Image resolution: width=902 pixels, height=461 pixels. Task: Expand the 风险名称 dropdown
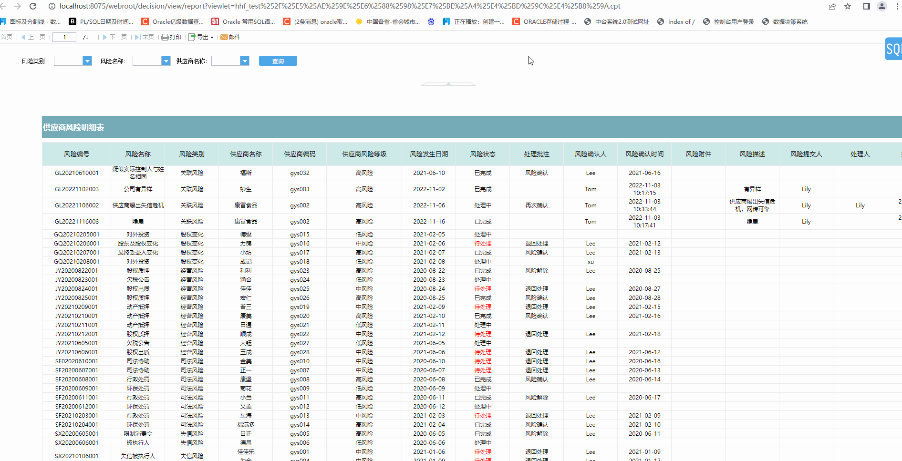(x=166, y=61)
